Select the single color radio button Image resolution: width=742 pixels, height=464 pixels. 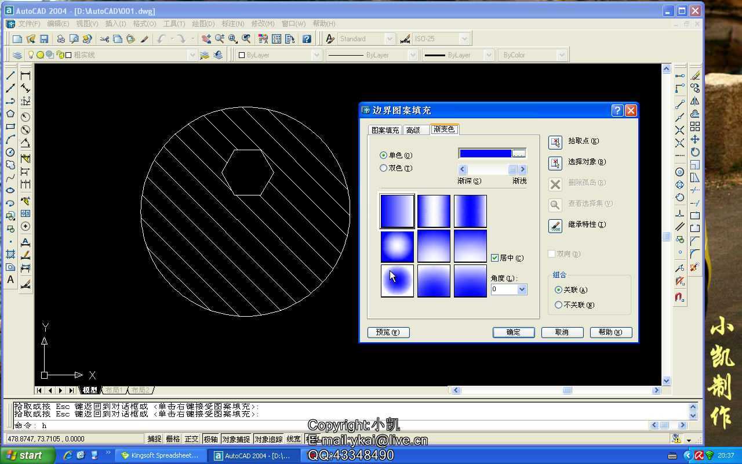click(383, 155)
